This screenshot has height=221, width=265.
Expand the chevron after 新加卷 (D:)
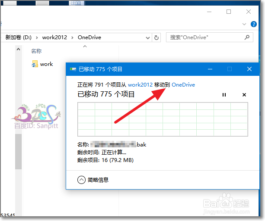pyautogui.click(x=37, y=37)
